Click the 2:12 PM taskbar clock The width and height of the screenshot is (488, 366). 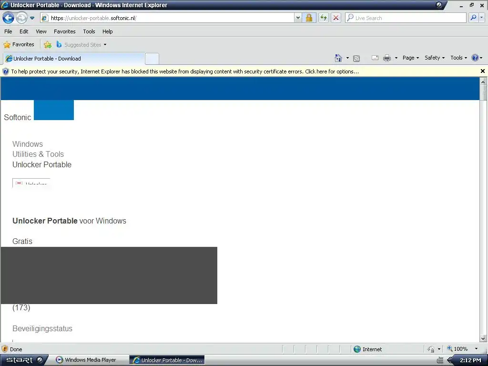coord(470,360)
